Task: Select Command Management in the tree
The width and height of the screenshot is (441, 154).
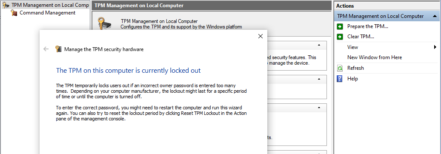Action: [48, 13]
